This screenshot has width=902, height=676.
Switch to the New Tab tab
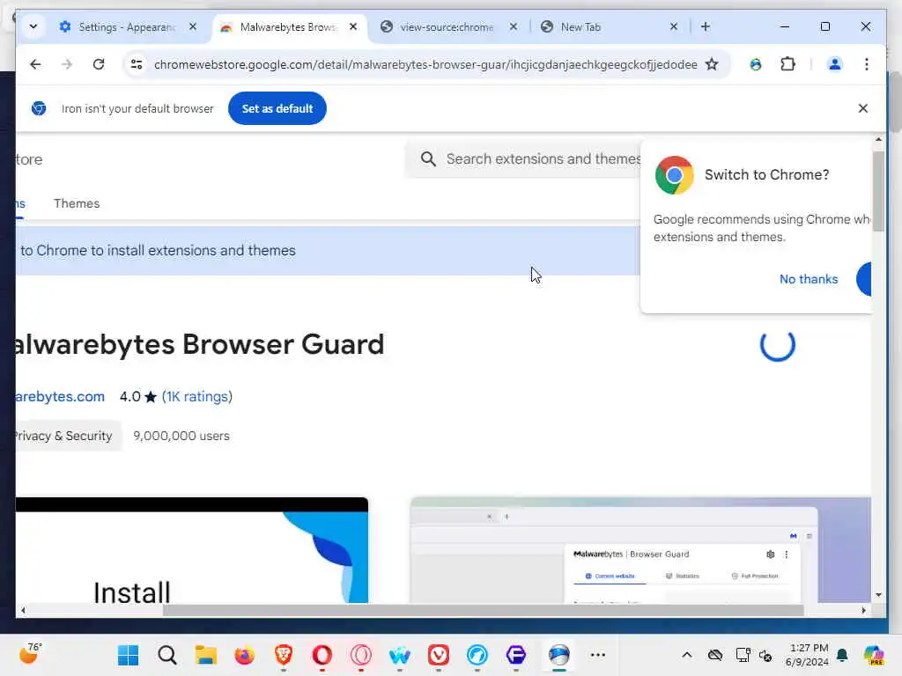610,27
